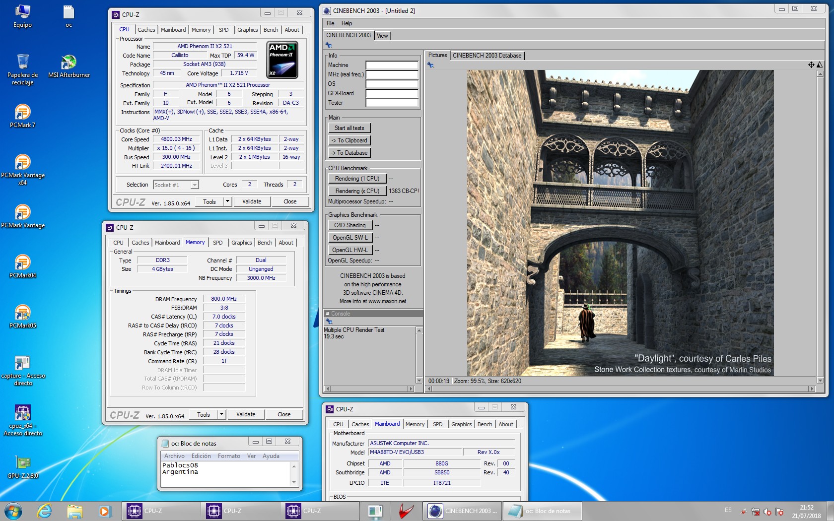
Task: Switch to CINEBENCH 2003 Database tab
Action: pyautogui.click(x=487, y=56)
